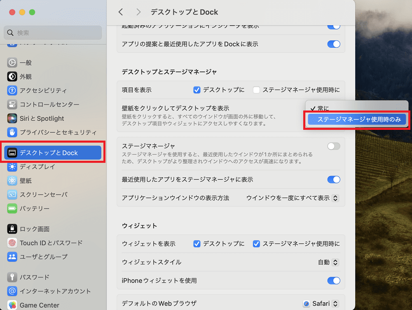
Task: Click the magnifying glass search icon
Action: tap(10, 33)
